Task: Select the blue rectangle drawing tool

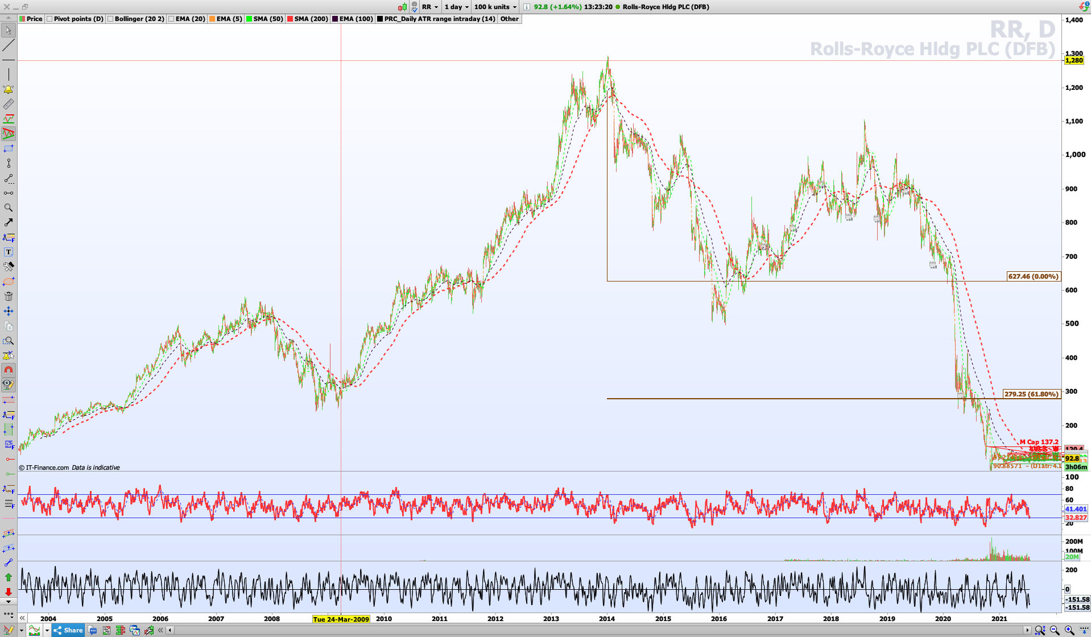Action: pos(9,148)
